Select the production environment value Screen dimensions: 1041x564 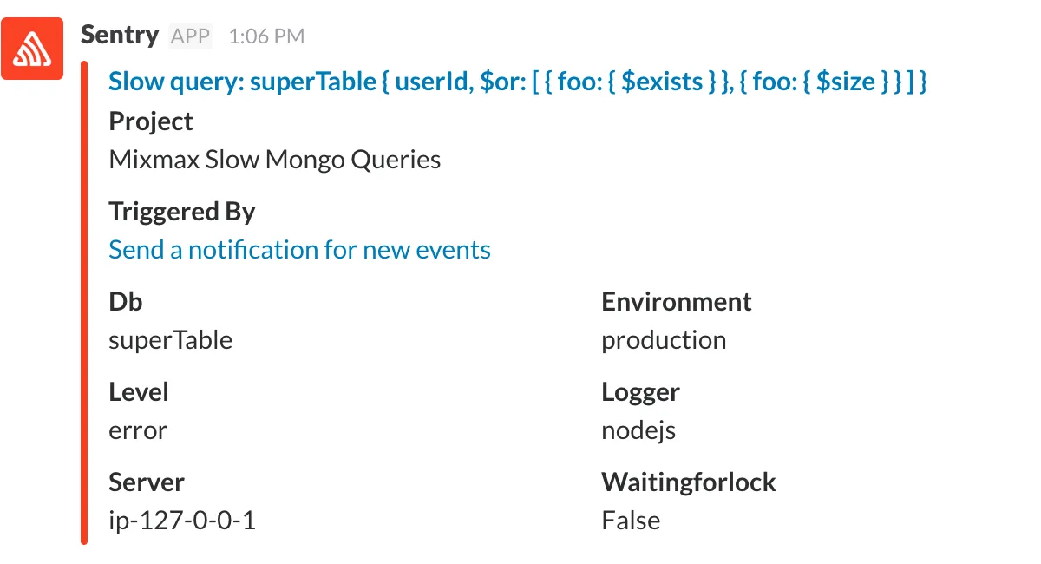pyautogui.click(x=665, y=340)
